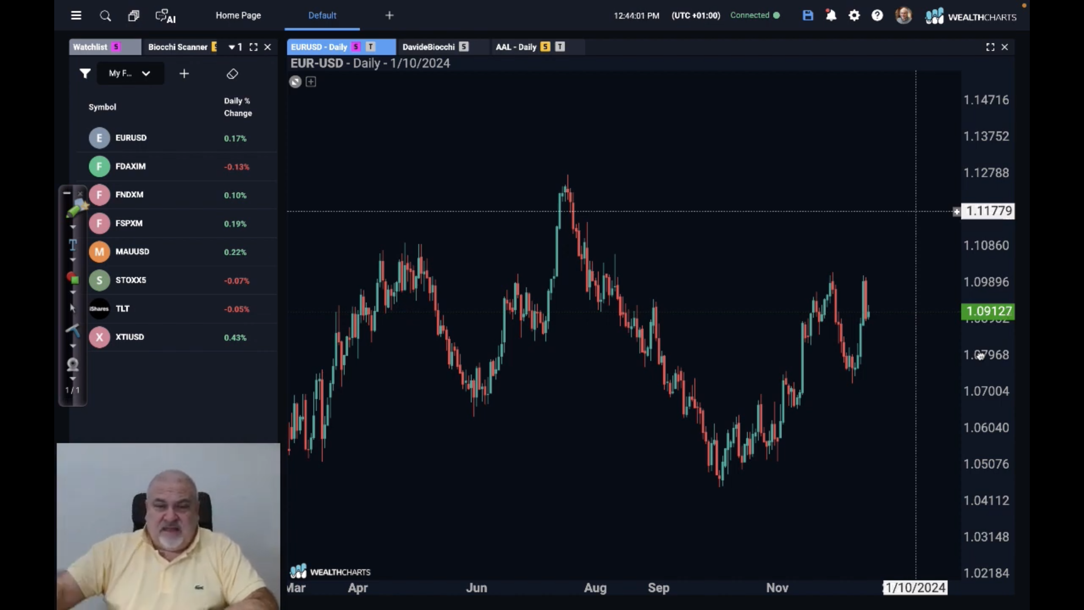Select the EURUSD row in the watchlist
Viewport: 1084px width, 610px height.
click(x=177, y=138)
